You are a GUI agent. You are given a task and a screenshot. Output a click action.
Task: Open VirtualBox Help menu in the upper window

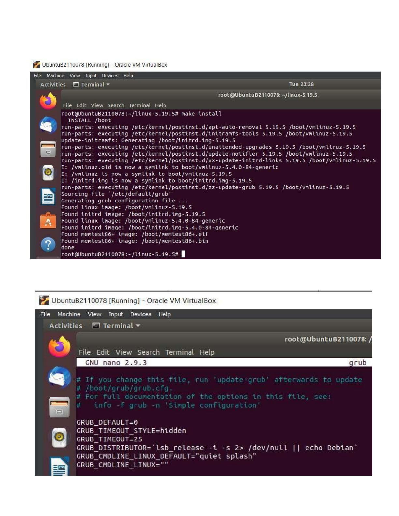128,76
